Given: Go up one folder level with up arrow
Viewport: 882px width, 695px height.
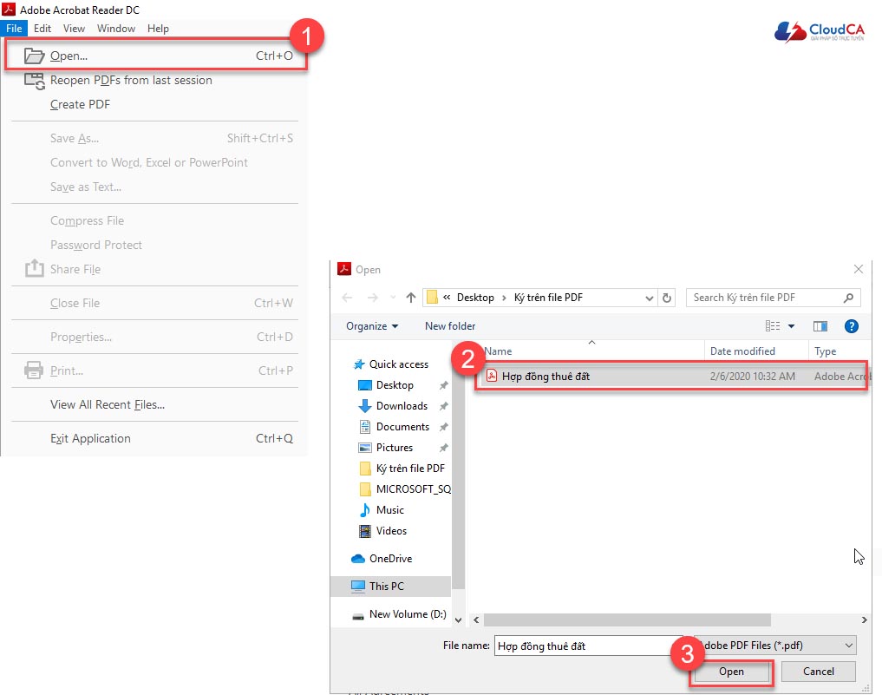Looking at the screenshot, I should point(411,298).
